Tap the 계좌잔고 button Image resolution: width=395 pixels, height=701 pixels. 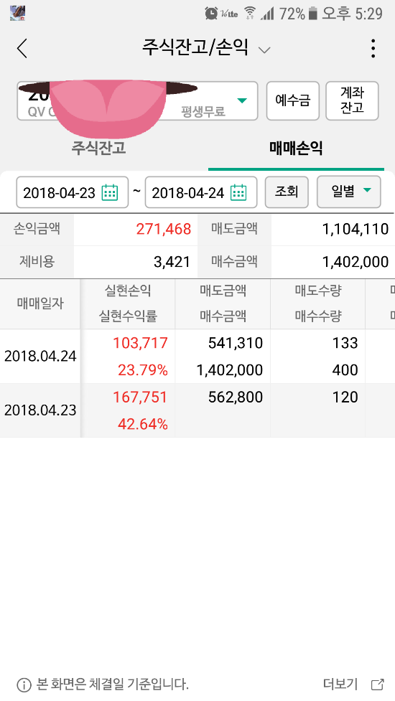352,100
